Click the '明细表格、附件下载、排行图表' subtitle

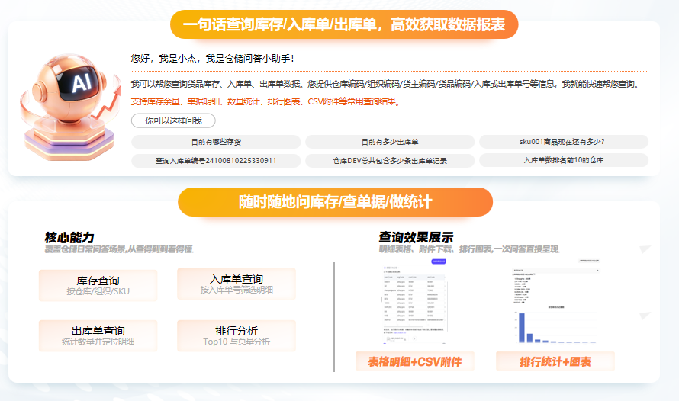(469, 249)
